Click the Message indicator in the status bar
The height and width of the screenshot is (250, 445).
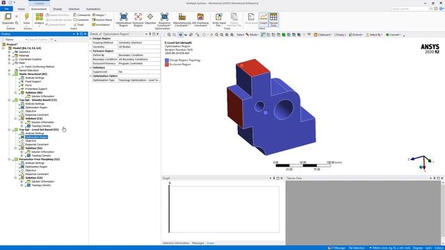point(337,248)
